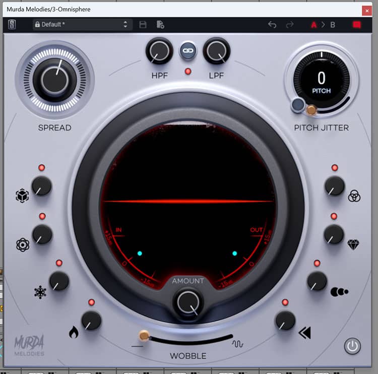Click the LPF knob
The width and height of the screenshot is (378, 374).
click(x=217, y=51)
